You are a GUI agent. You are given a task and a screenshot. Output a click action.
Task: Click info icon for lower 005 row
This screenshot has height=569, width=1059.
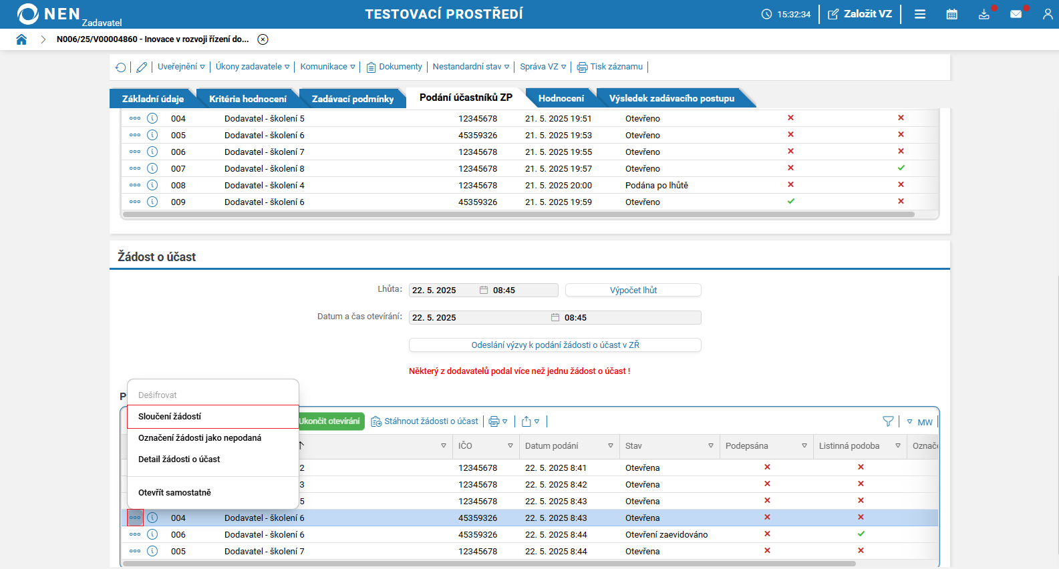click(152, 551)
